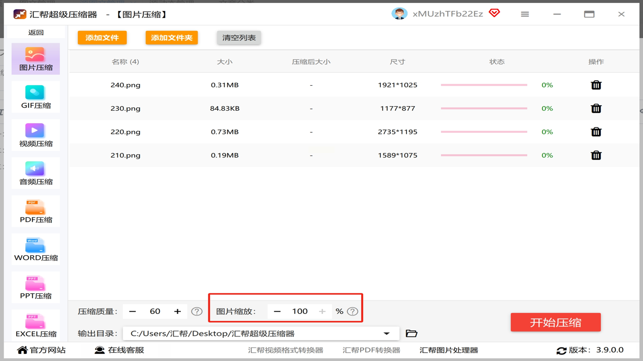Open the EXCEL压缩 sidebar item

pyautogui.click(x=36, y=326)
